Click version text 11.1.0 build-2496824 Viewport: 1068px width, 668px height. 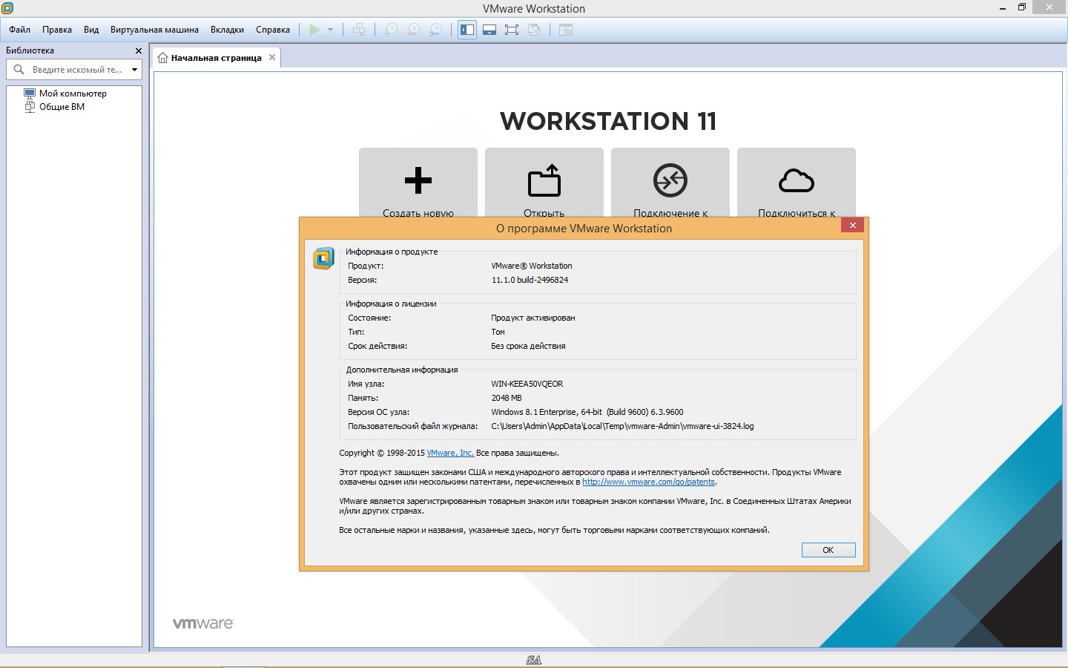click(530, 280)
